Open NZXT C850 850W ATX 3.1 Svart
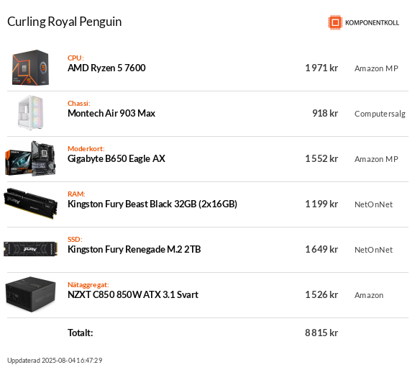The height and width of the screenshot is (370, 415). (x=133, y=294)
